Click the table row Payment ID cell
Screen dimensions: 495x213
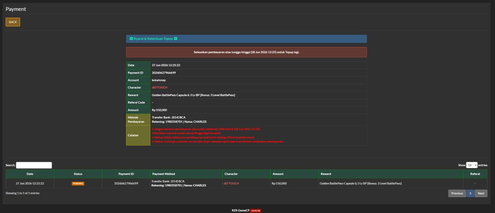tap(126, 183)
